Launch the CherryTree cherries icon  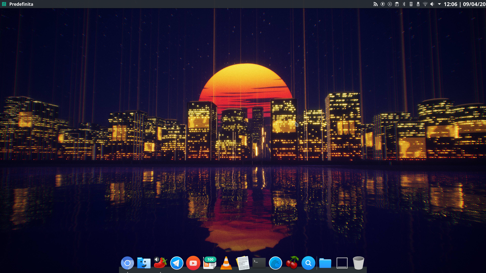pos(292,262)
